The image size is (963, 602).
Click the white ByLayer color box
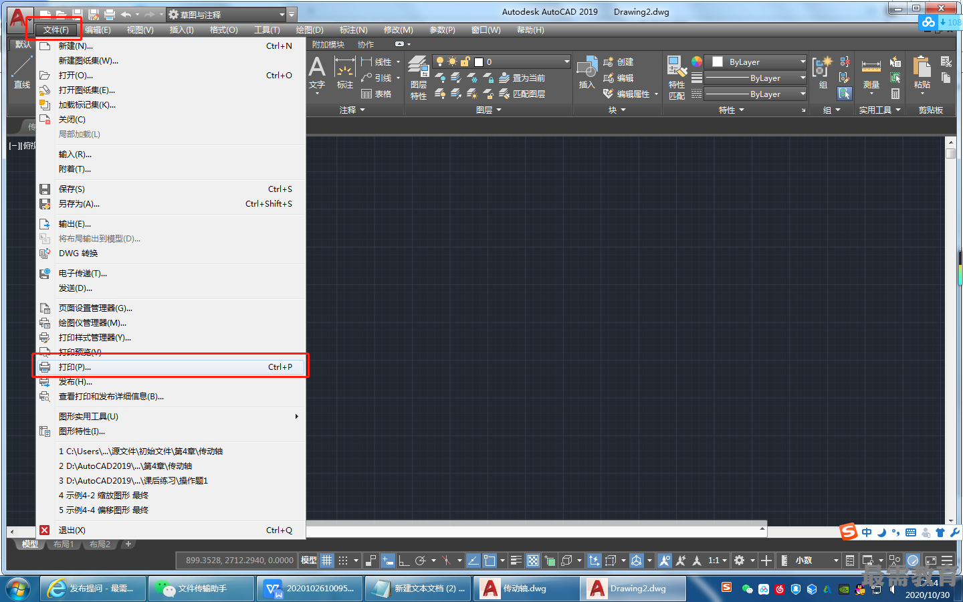coord(718,62)
